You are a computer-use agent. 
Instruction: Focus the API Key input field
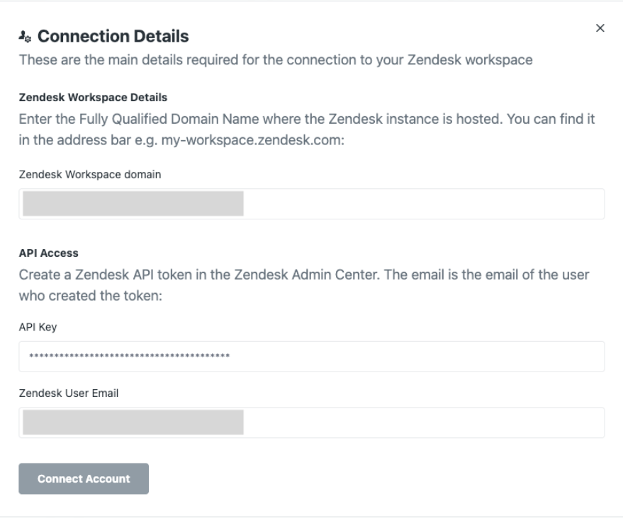[x=425, y=357]
